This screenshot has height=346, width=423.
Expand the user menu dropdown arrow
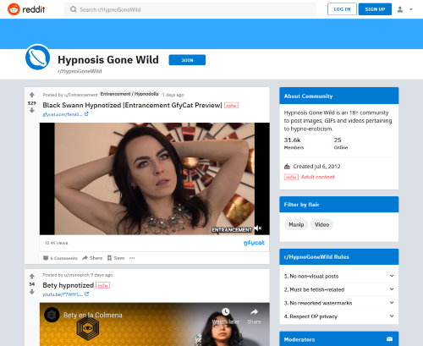(x=411, y=9)
